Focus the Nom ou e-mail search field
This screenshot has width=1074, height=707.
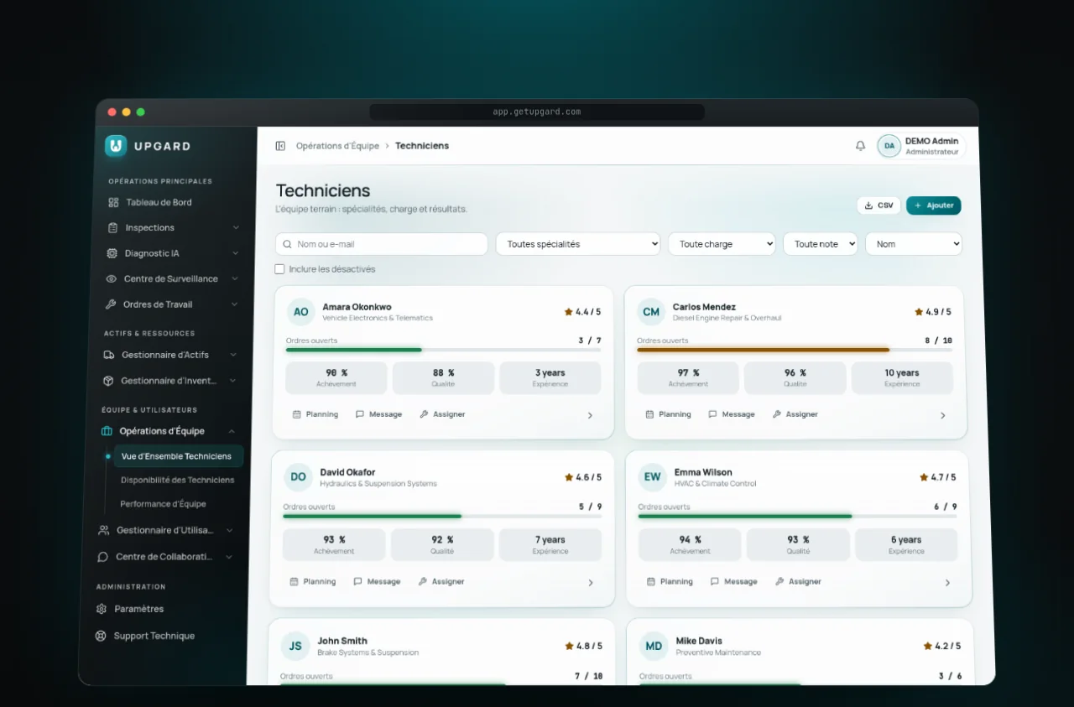coord(382,244)
